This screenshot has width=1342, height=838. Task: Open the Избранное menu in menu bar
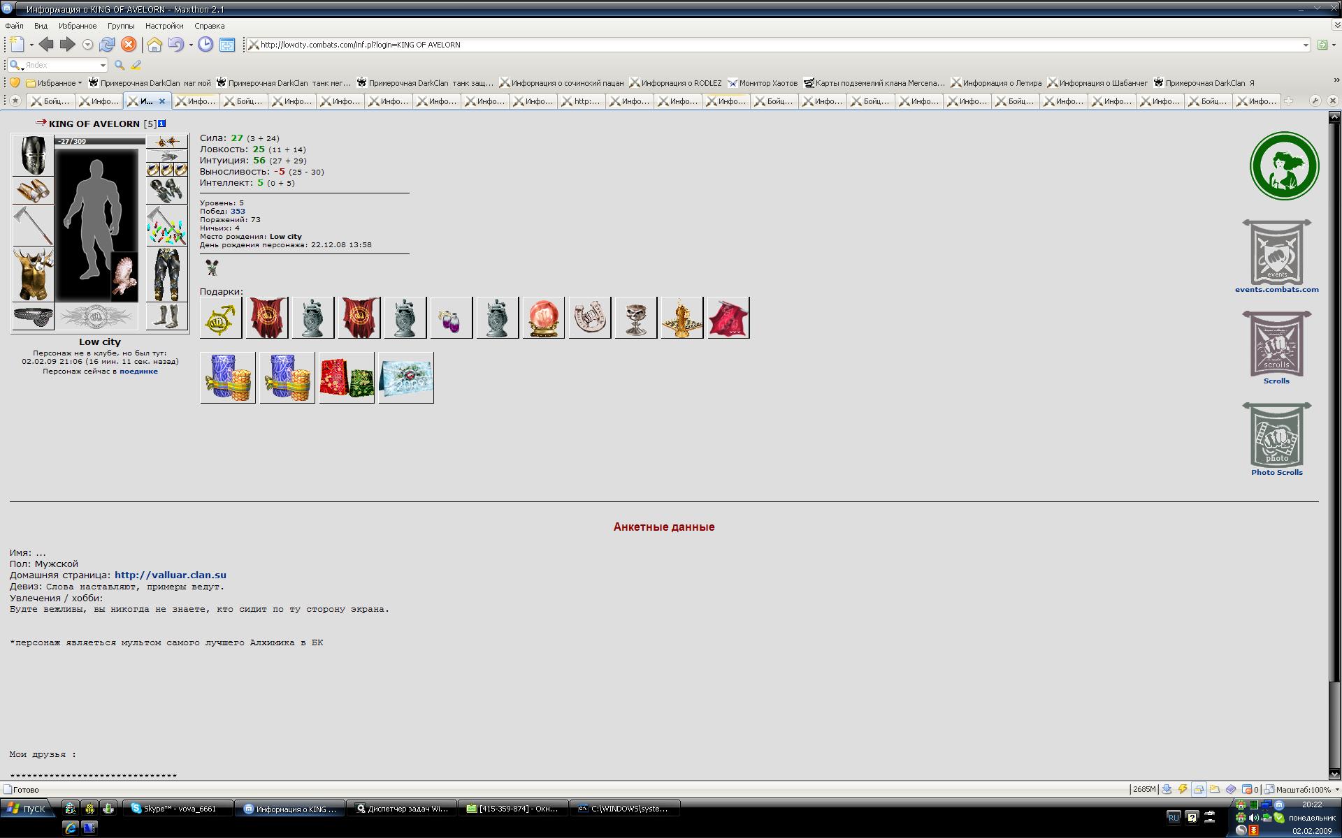(78, 26)
